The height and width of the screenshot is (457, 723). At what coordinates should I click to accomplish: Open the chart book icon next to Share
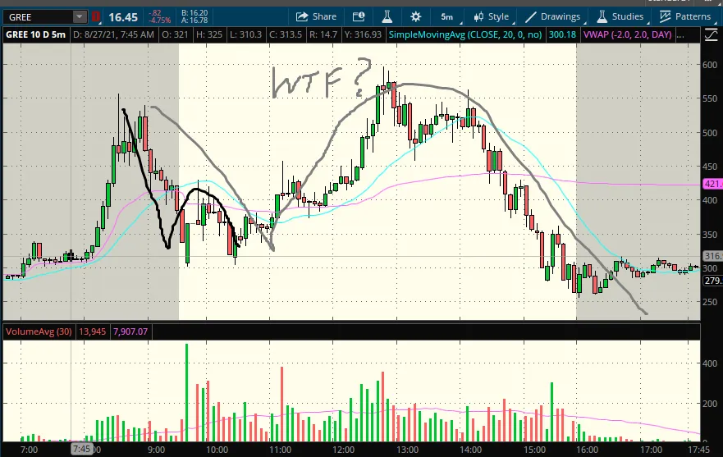pyautogui.click(x=359, y=16)
